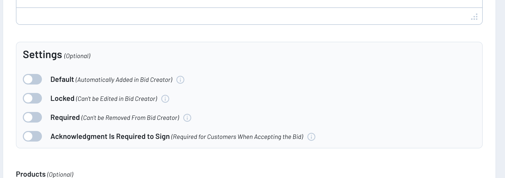The height and width of the screenshot is (178, 505).
Task: Open info tooltip beside Default setting
Action: [180, 80]
